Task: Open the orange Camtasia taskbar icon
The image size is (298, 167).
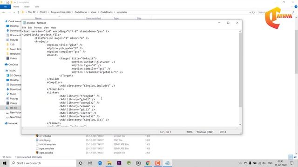Action: click(157, 163)
